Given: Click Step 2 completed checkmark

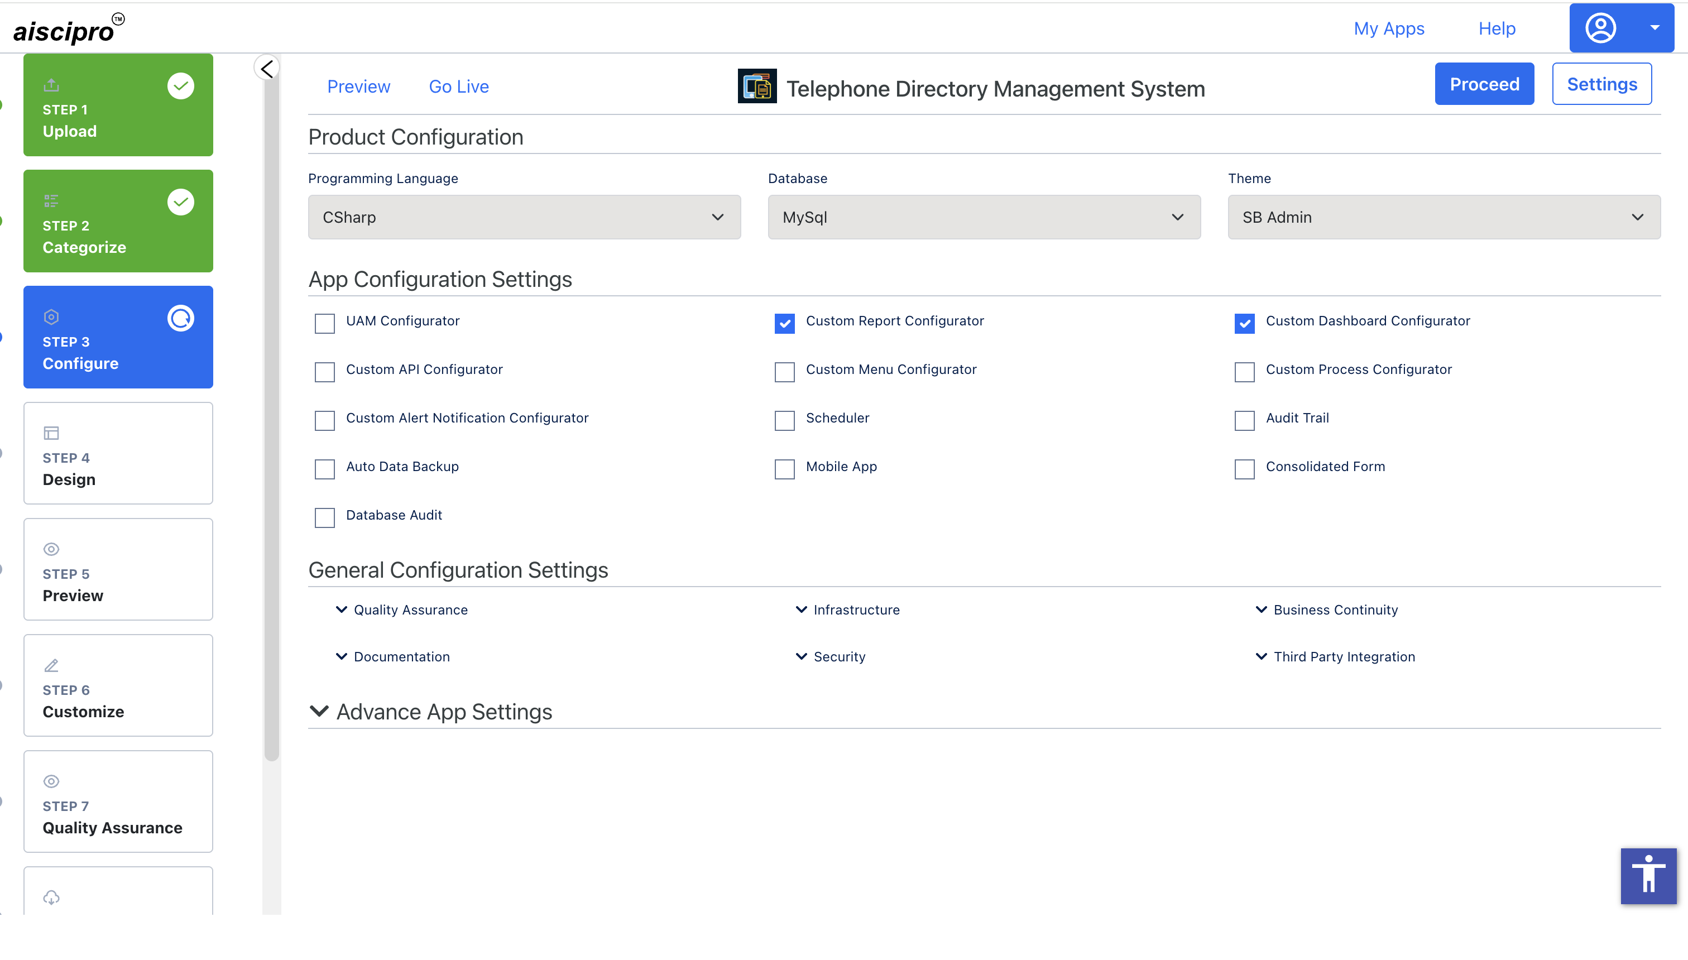Looking at the screenshot, I should tap(181, 201).
